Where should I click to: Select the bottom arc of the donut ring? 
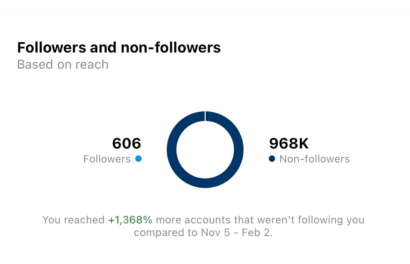point(205,183)
